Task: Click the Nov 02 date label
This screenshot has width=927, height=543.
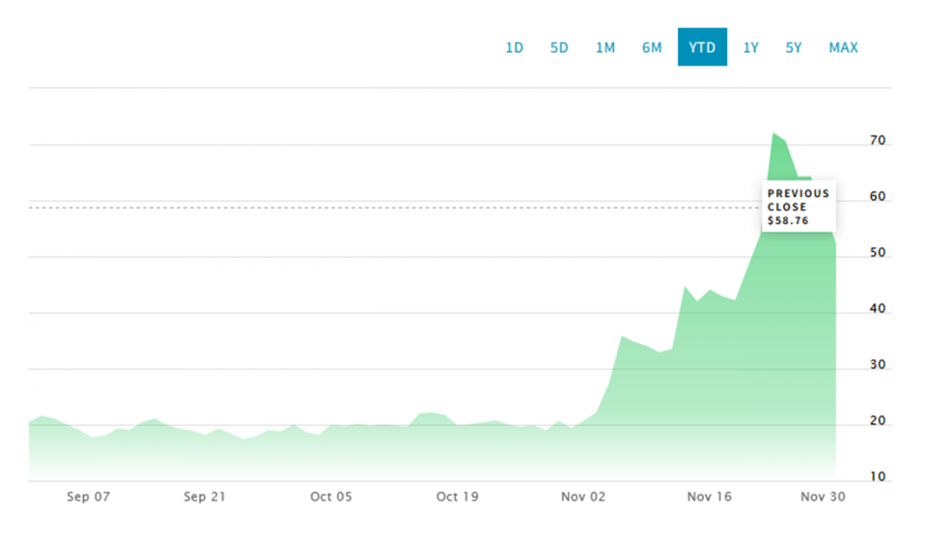Action: 584,498
